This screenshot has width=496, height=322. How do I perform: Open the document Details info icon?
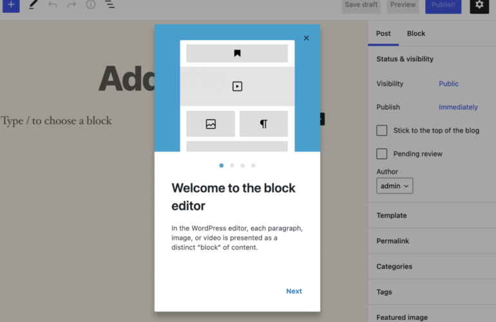pyautogui.click(x=91, y=4)
